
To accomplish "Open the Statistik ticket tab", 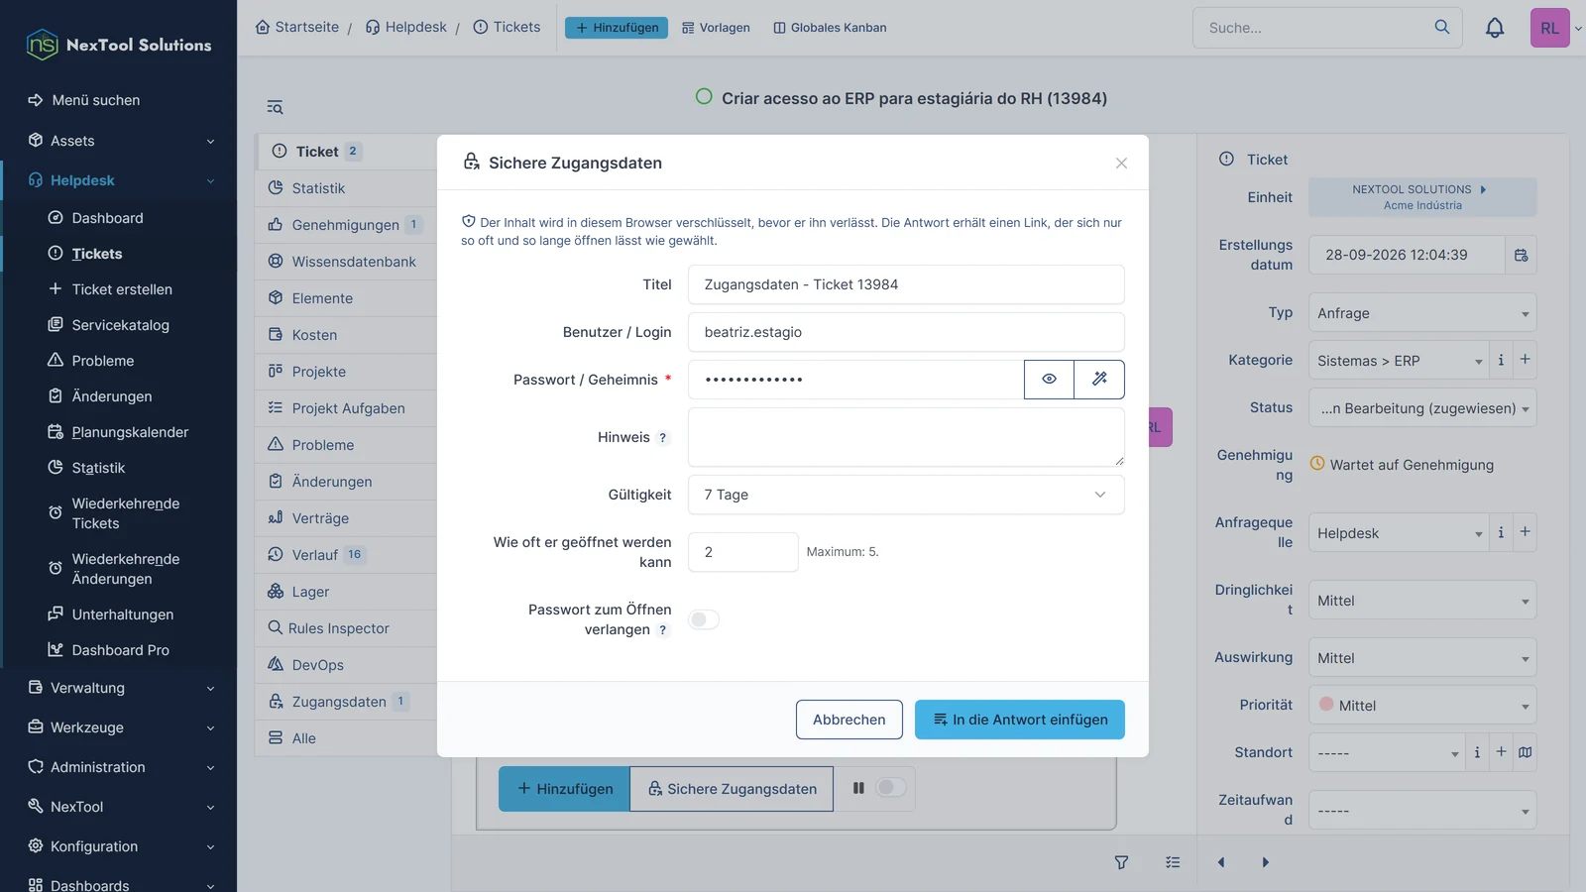I will (x=345, y=188).
